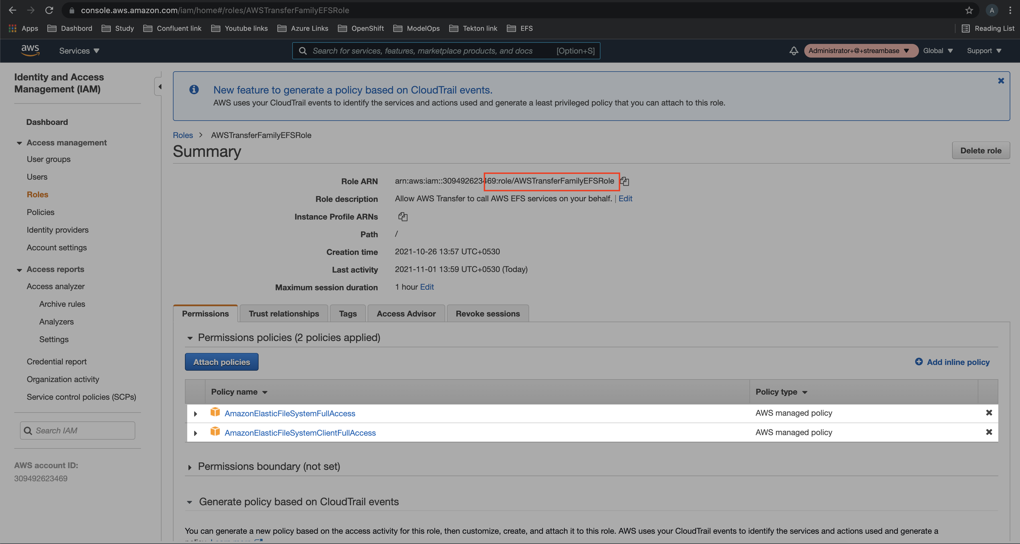The image size is (1020, 544).
Task: Open the Apps grid shortcut
Action: [x=23, y=29]
